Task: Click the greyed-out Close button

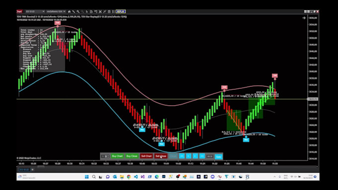Action: (173, 156)
